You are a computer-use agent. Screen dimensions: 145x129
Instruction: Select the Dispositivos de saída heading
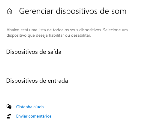pyautogui.click(x=34, y=52)
